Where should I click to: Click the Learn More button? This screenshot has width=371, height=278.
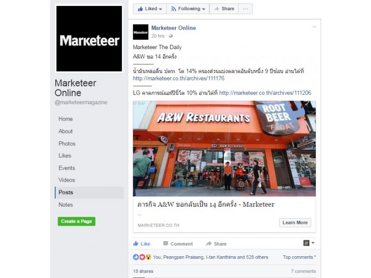point(295,223)
